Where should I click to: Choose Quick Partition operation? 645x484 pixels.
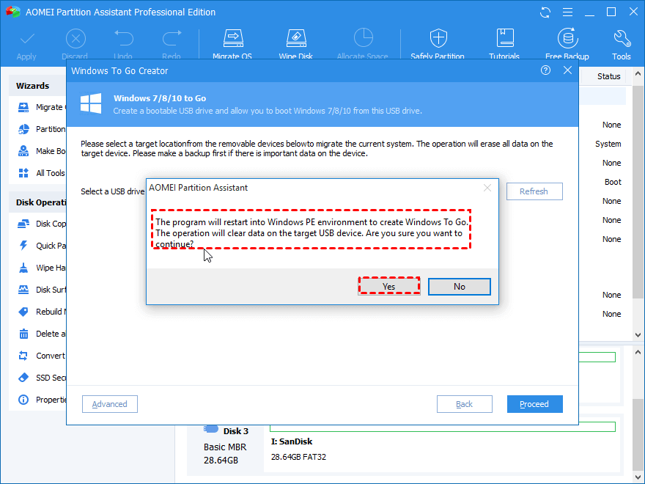tap(42, 246)
